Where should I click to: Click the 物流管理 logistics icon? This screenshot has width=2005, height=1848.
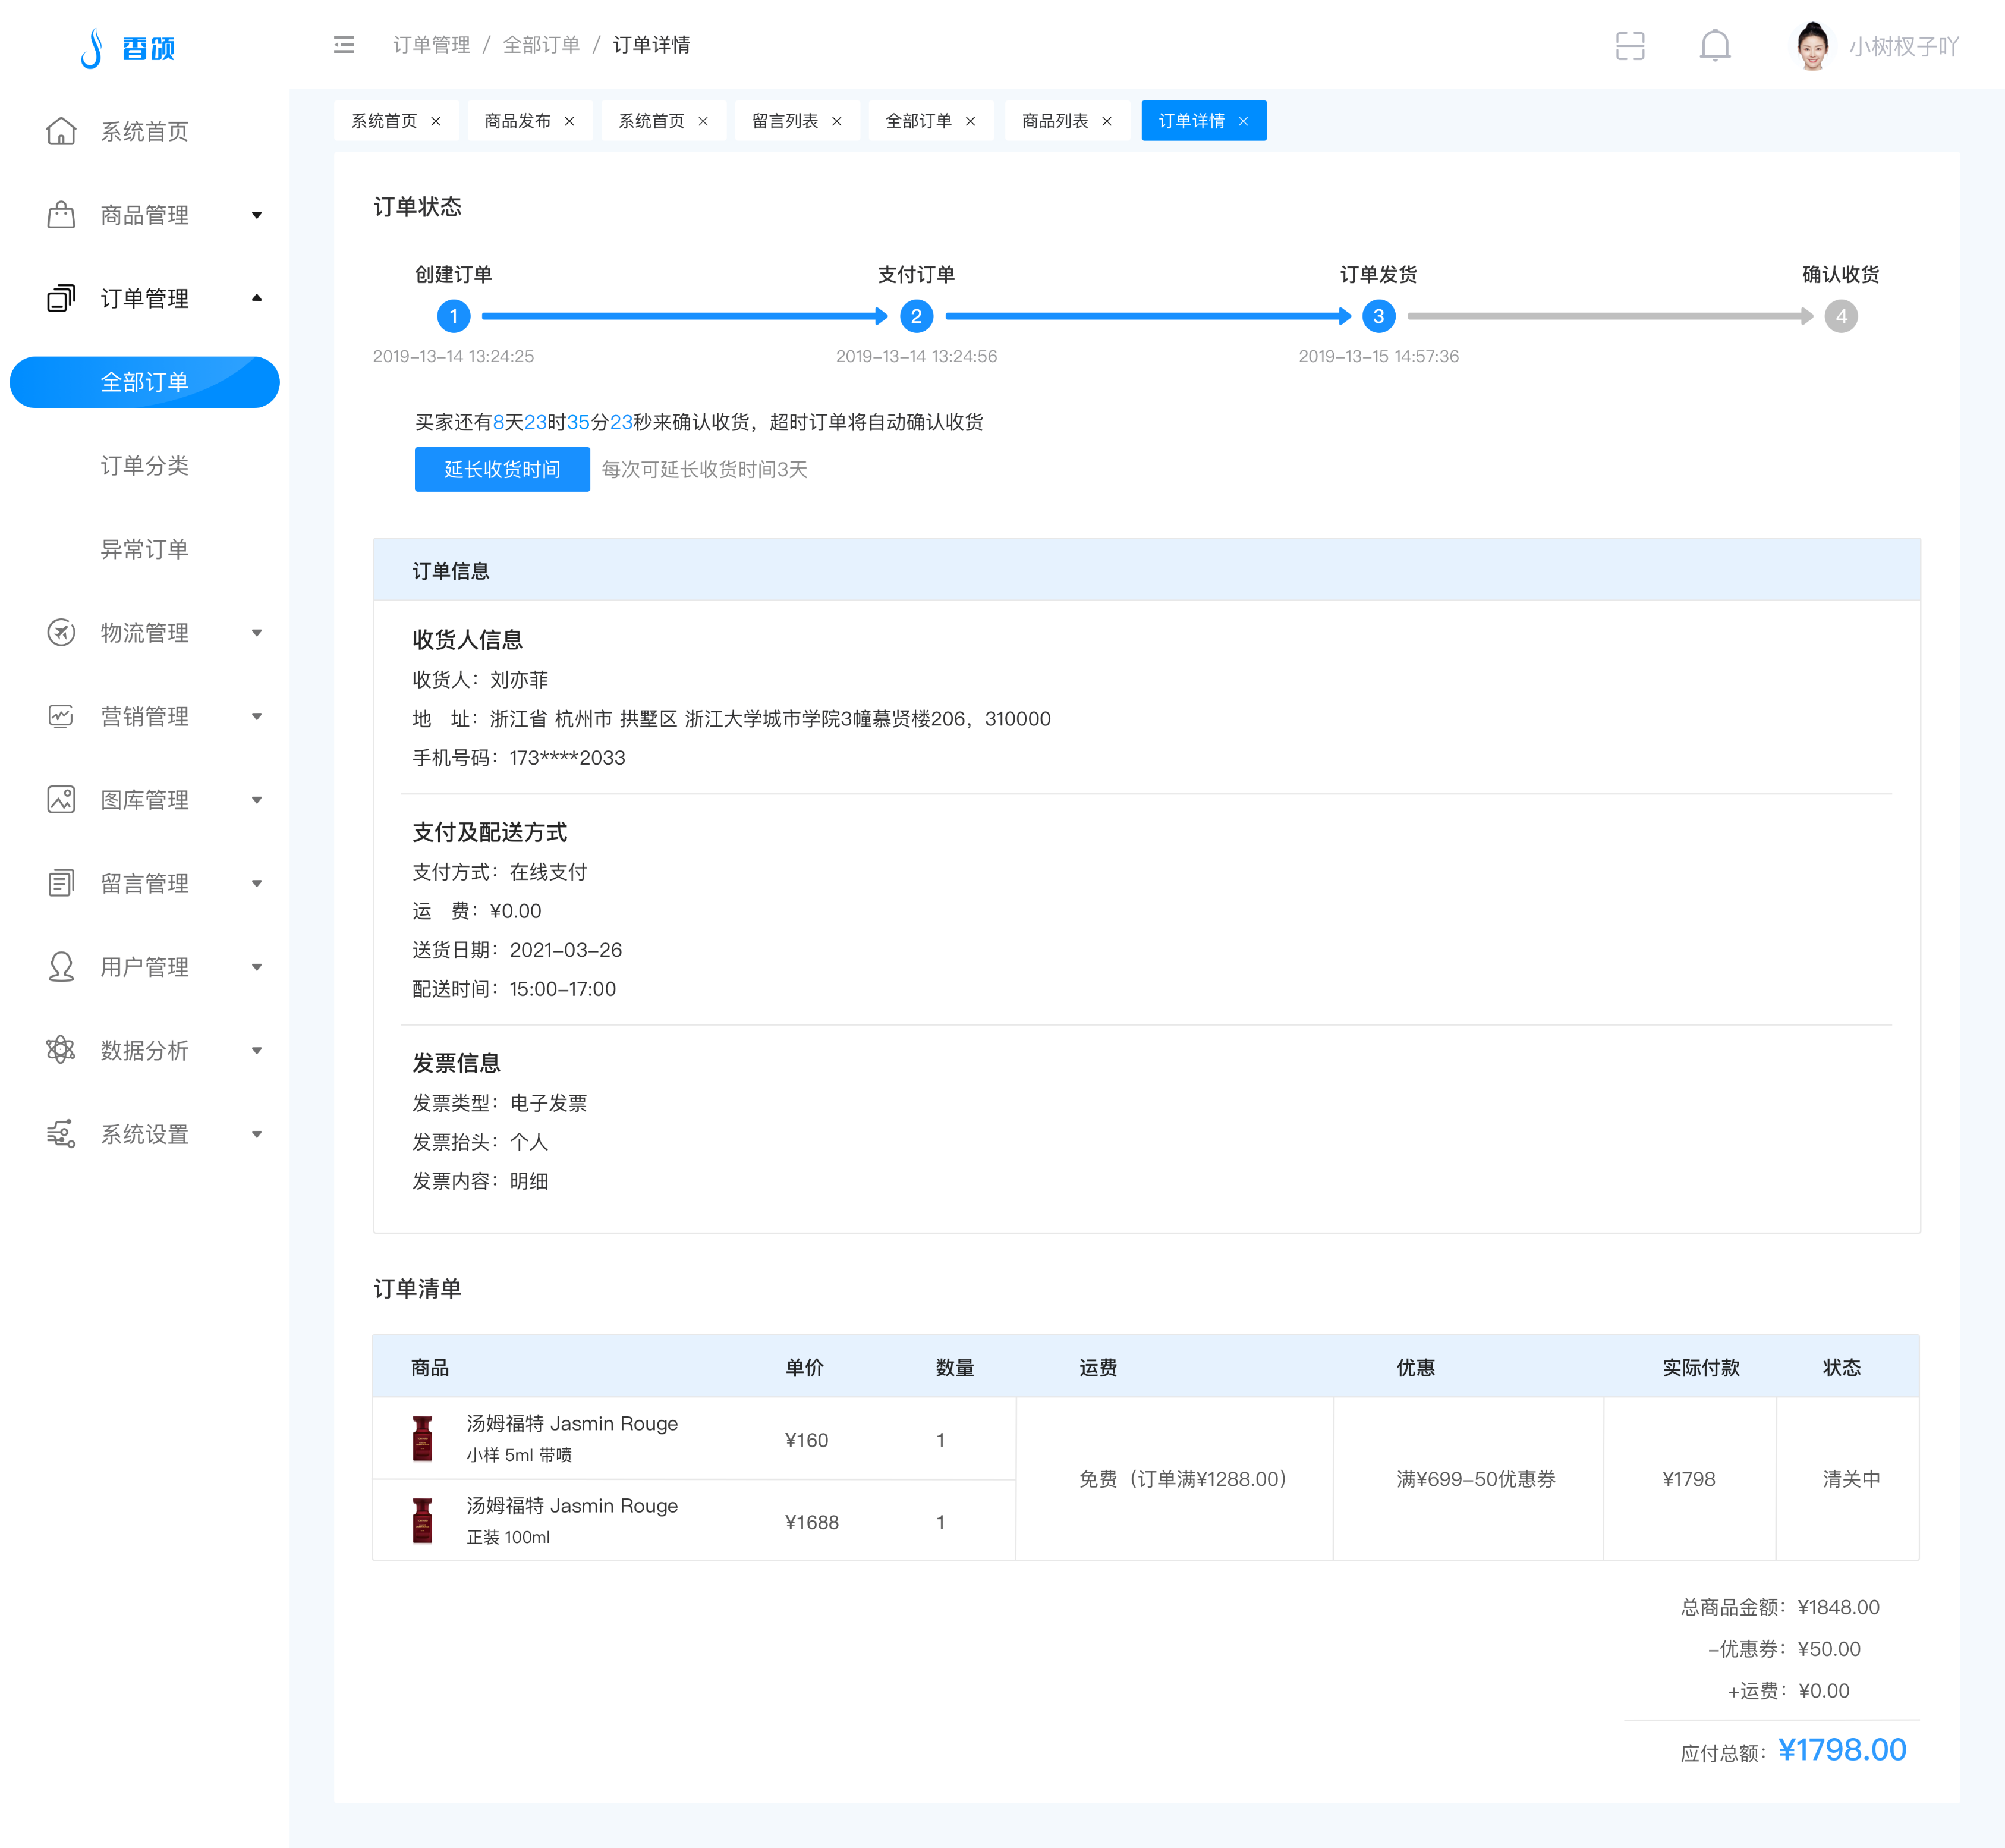61,632
